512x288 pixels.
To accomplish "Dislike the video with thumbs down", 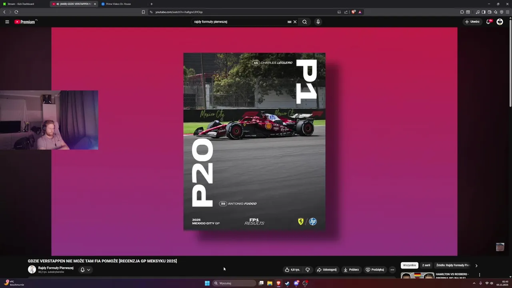I will pyautogui.click(x=308, y=270).
